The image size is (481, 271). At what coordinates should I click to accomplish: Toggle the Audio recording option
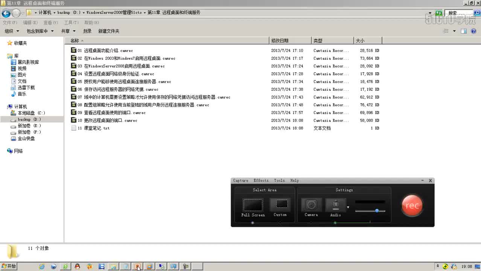tap(335, 207)
